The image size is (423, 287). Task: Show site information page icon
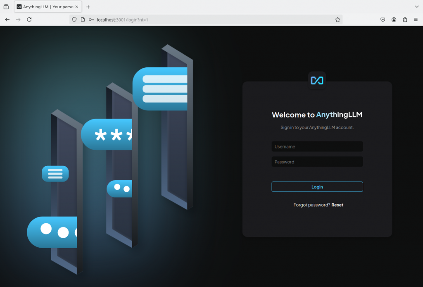(83, 19)
